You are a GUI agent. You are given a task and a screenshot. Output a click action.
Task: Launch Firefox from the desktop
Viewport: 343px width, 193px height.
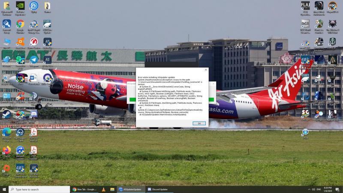click(x=6, y=152)
